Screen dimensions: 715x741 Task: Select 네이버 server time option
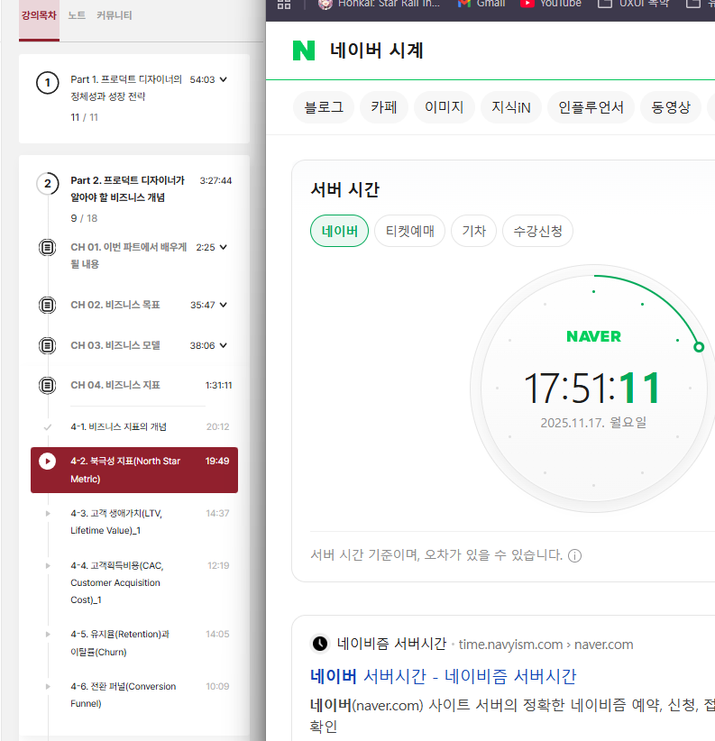coord(339,231)
